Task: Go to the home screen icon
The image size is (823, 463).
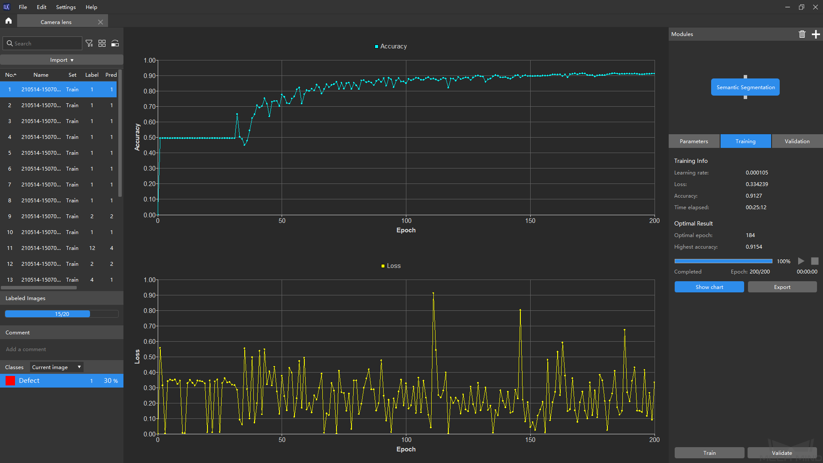Action: click(9, 21)
